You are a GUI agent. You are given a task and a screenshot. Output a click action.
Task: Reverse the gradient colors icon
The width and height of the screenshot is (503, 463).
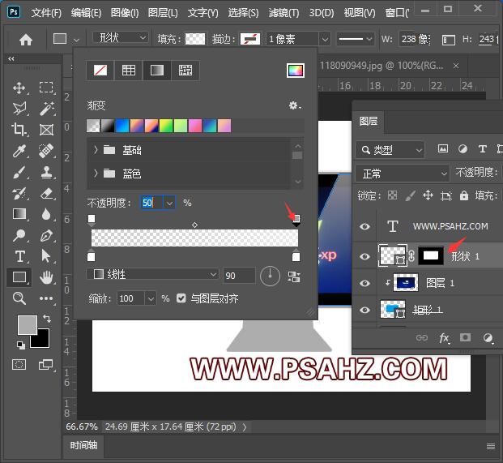294,277
